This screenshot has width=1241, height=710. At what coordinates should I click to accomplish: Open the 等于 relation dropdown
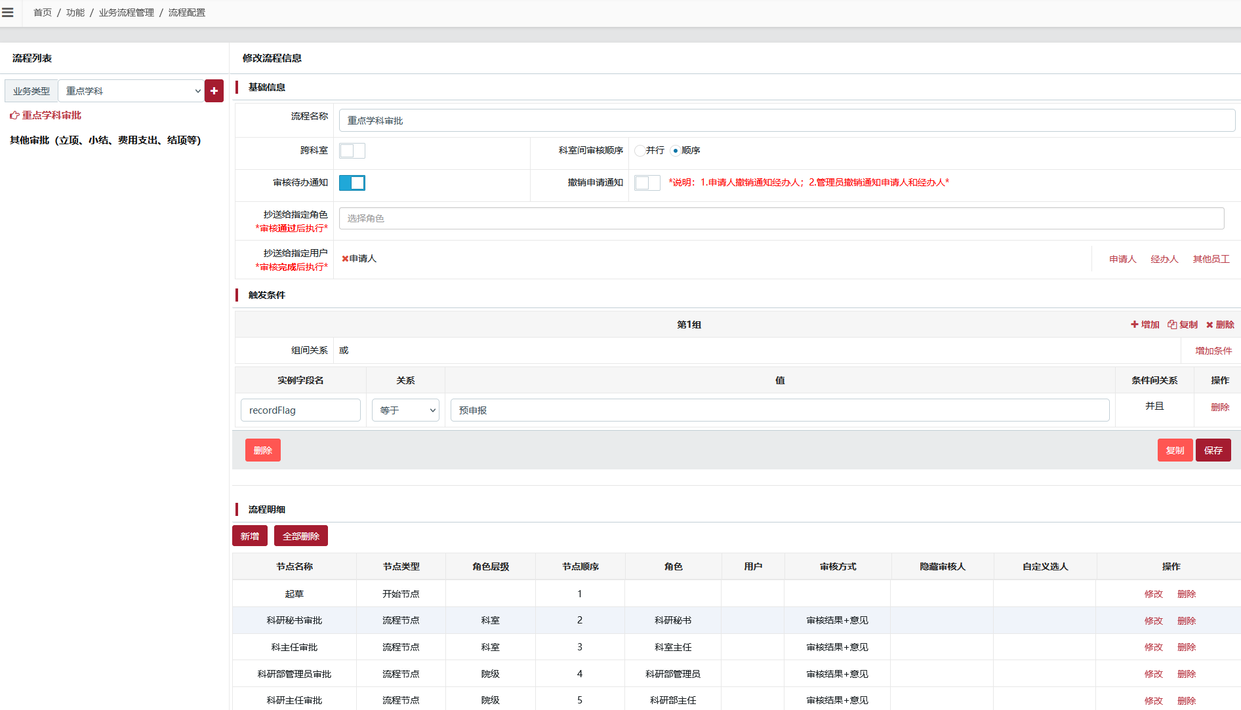[405, 410]
